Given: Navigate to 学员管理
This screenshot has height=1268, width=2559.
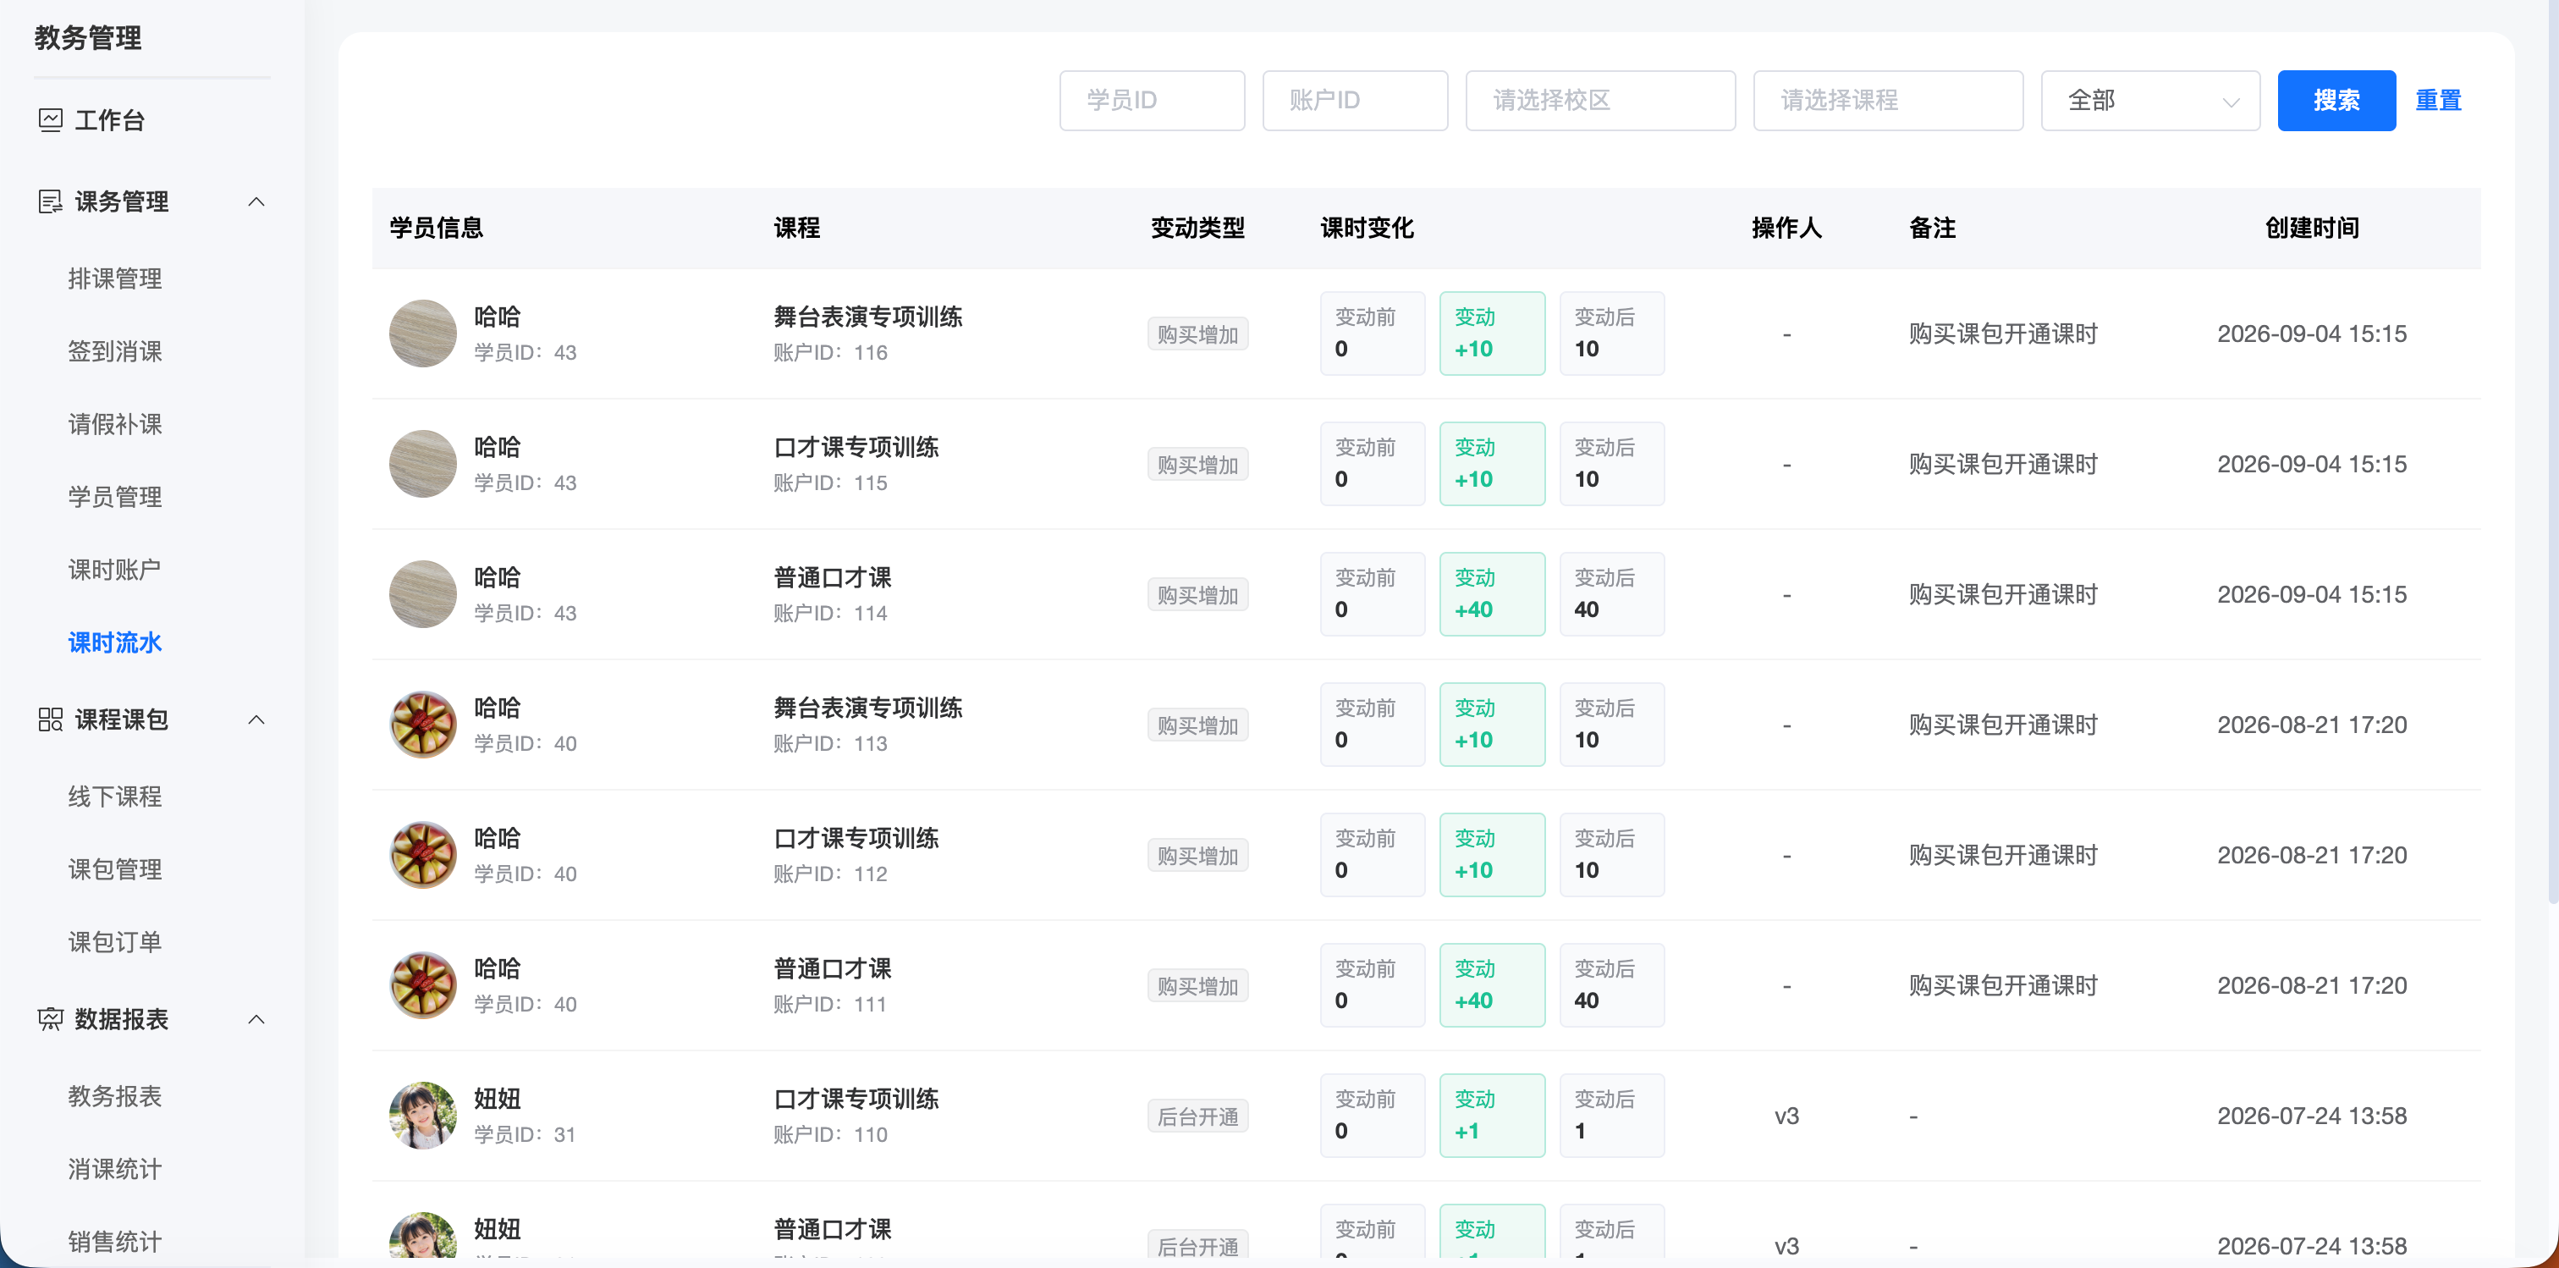Looking at the screenshot, I should [115, 497].
